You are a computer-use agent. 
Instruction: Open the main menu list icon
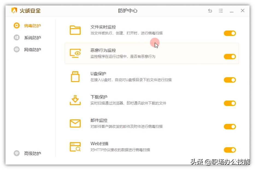221,11
